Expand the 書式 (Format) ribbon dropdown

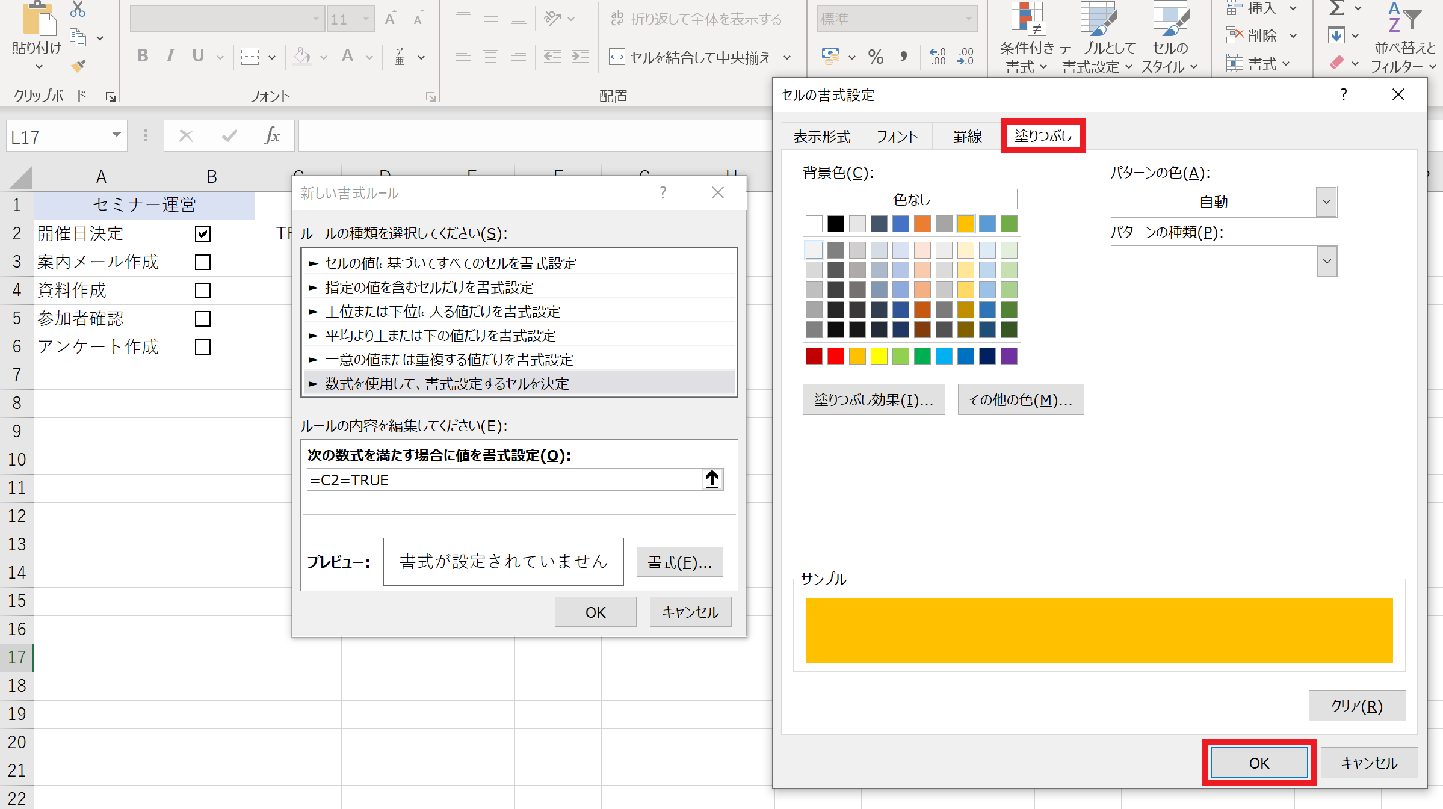(x=1286, y=64)
